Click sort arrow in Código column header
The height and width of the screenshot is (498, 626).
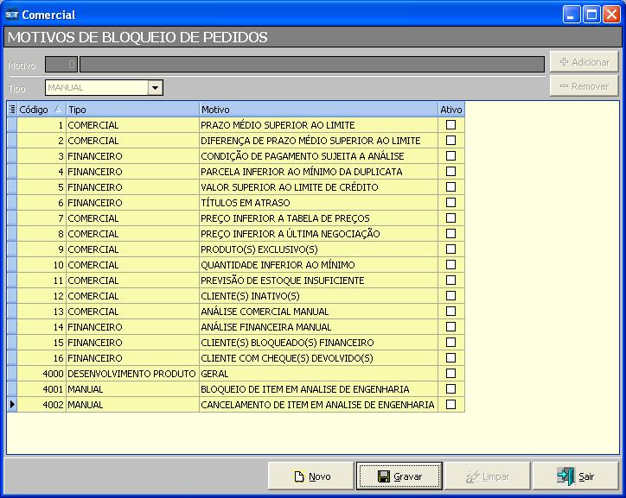pyautogui.click(x=58, y=110)
